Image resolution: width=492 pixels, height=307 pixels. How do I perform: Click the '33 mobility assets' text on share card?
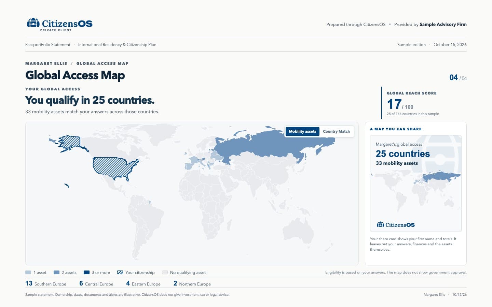click(x=397, y=163)
